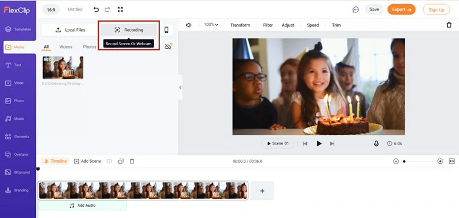
Task: Redo the last action
Action: pos(108,9)
